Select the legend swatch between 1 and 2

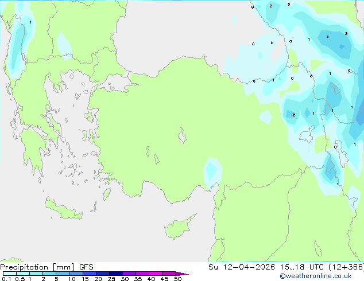point(36,274)
